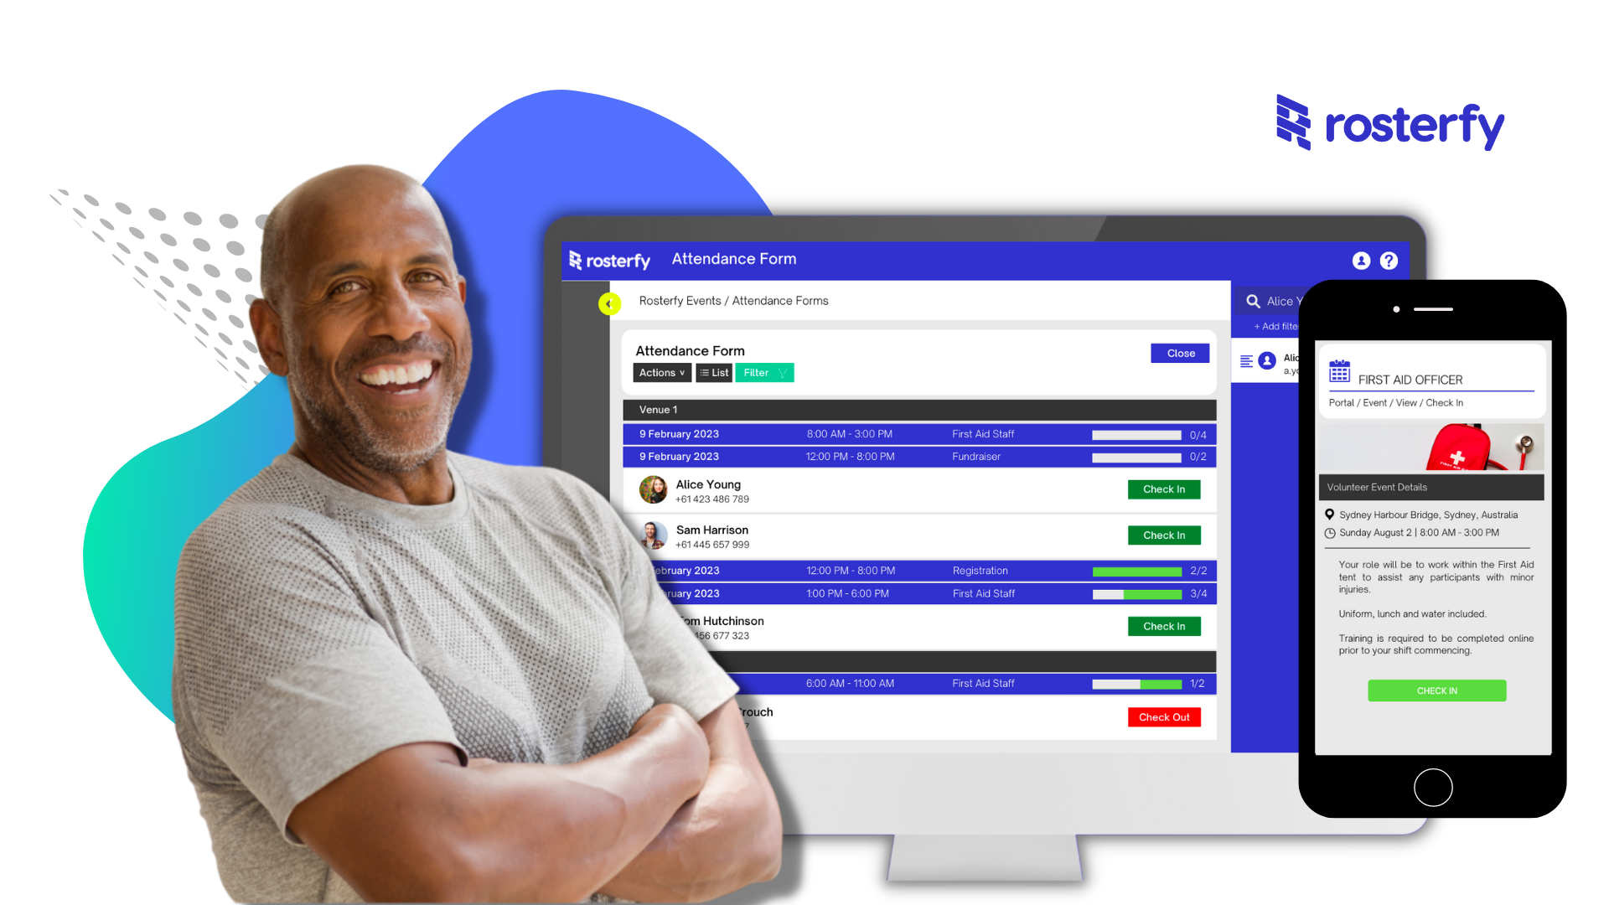Click the green Check In button for Alice Young
Image resolution: width=1609 pixels, height=905 pixels.
coord(1164,489)
